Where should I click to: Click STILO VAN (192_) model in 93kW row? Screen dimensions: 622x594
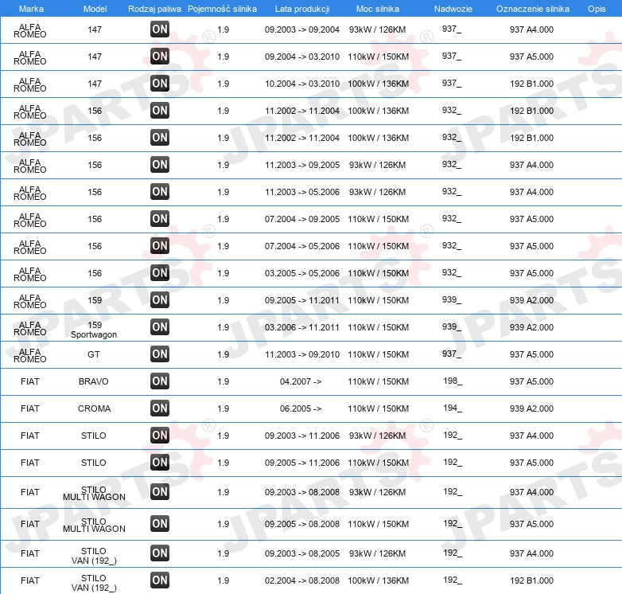[94, 556]
